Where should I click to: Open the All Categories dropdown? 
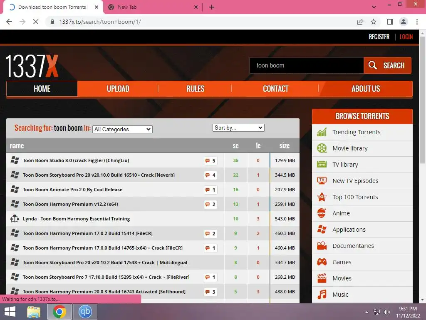click(122, 129)
